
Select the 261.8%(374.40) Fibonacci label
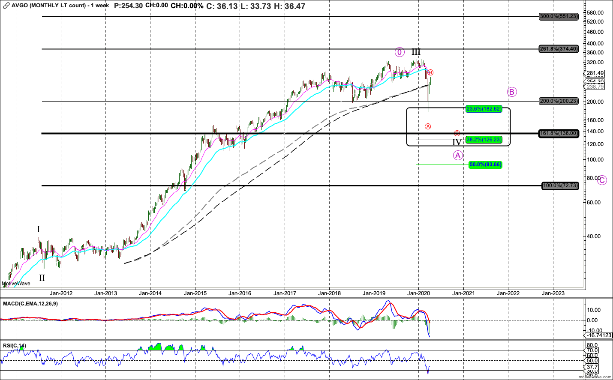pyautogui.click(x=559, y=49)
